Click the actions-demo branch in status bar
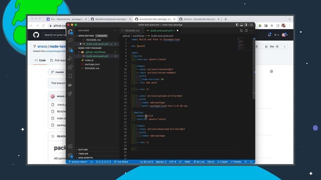The width and height of the screenshot is (321, 180). click(78, 162)
